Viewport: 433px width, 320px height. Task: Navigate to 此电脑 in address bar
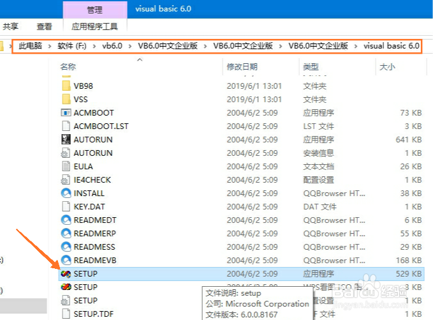point(31,46)
